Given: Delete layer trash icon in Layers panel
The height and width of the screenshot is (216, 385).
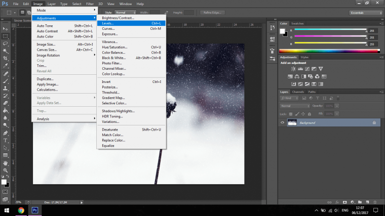Looking at the screenshot, I should (x=375, y=202).
